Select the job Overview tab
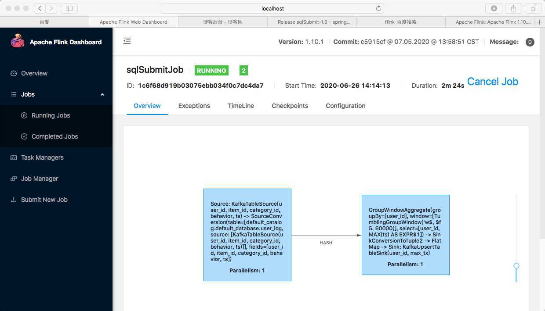Image resolution: width=545 pixels, height=311 pixels. [147, 106]
